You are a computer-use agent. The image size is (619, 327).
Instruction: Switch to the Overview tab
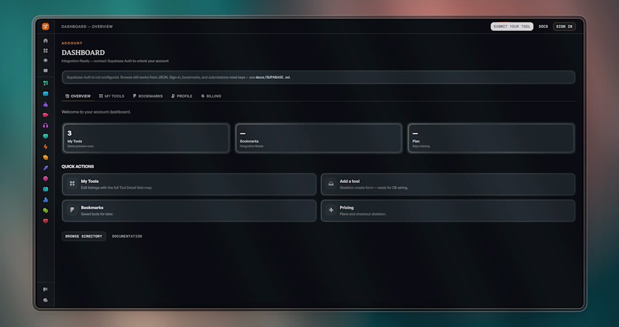tap(78, 96)
